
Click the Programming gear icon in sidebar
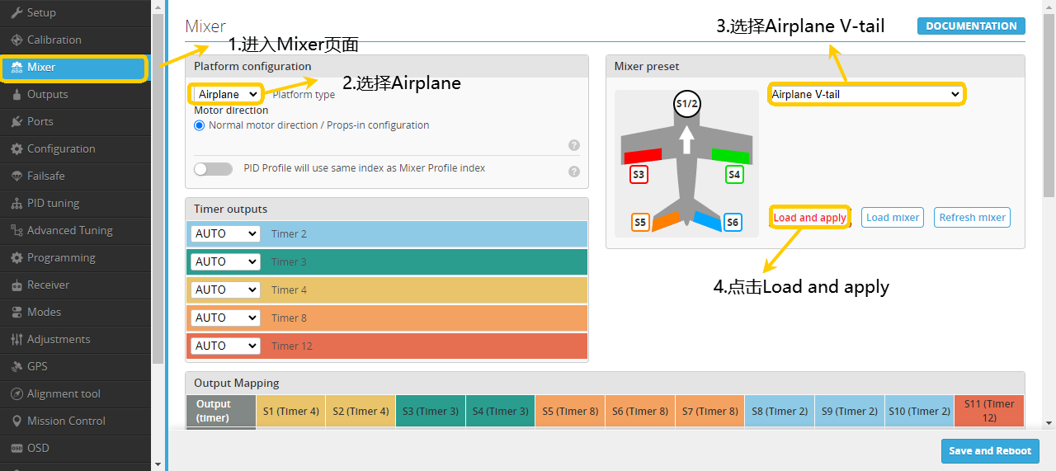tap(16, 257)
